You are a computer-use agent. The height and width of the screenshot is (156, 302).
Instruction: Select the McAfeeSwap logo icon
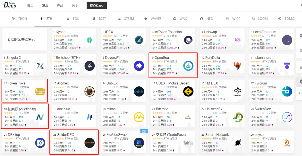(139, 143)
